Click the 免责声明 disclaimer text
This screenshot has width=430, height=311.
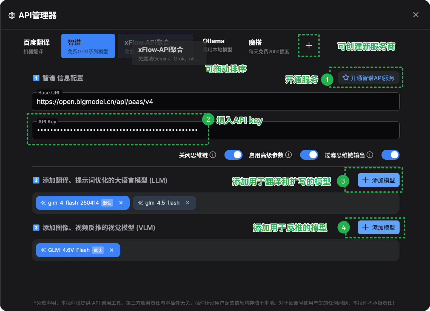[214, 303]
